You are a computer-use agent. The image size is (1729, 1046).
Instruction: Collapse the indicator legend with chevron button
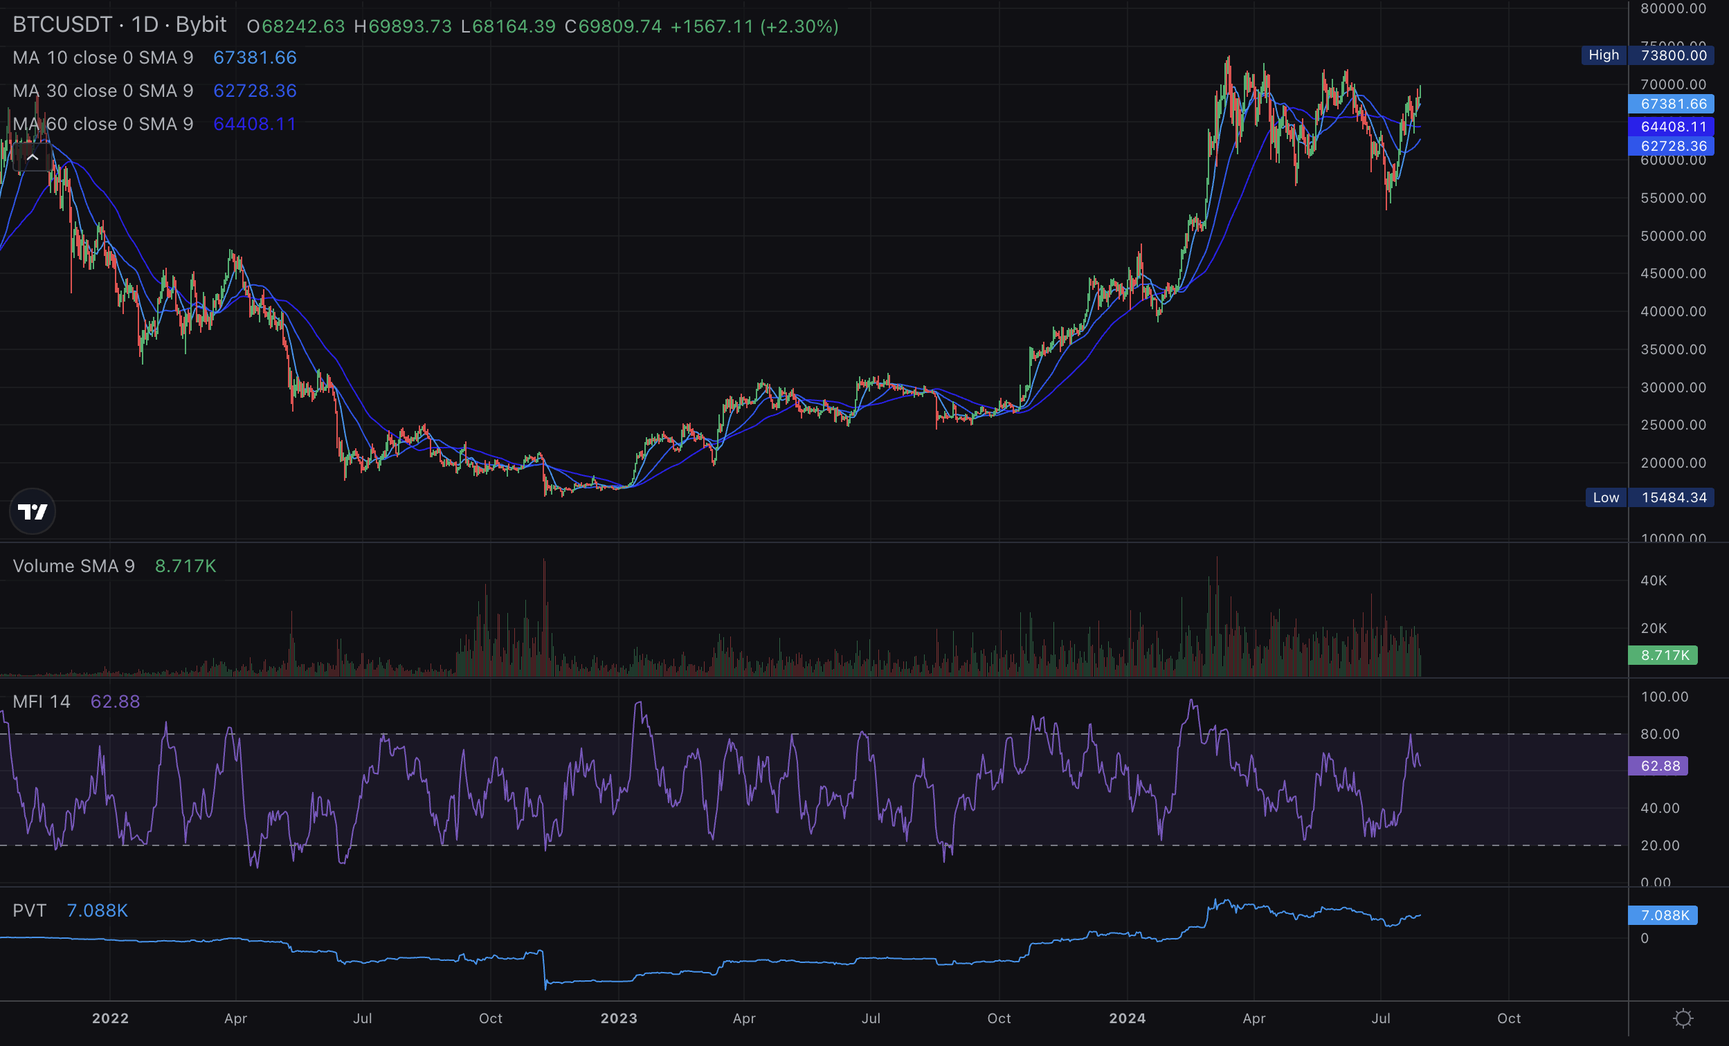pos(33,158)
